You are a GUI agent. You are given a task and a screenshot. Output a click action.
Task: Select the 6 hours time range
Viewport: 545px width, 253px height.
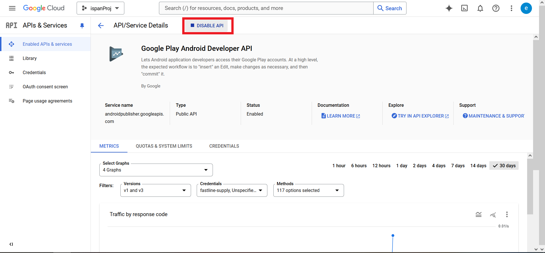pos(359,166)
